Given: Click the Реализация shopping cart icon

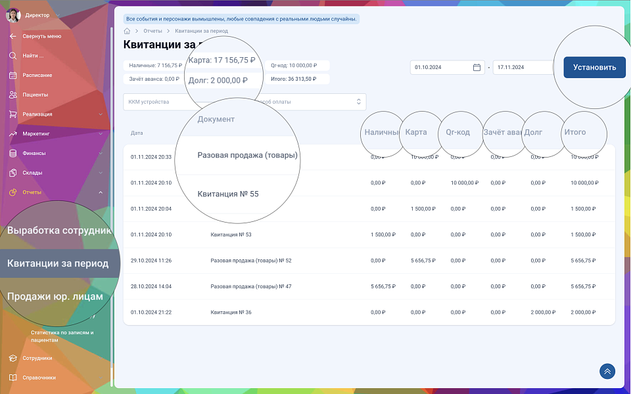Looking at the screenshot, I should (x=12, y=114).
